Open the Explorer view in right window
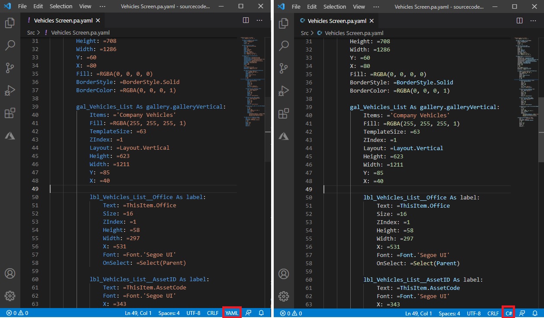 point(283,23)
